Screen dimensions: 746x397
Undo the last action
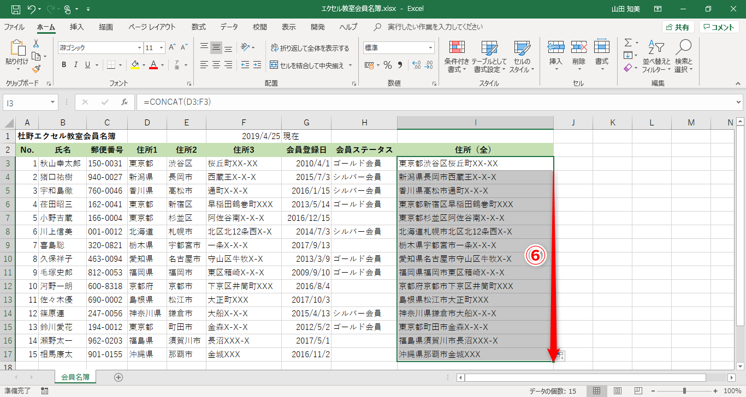pyautogui.click(x=31, y=9)
